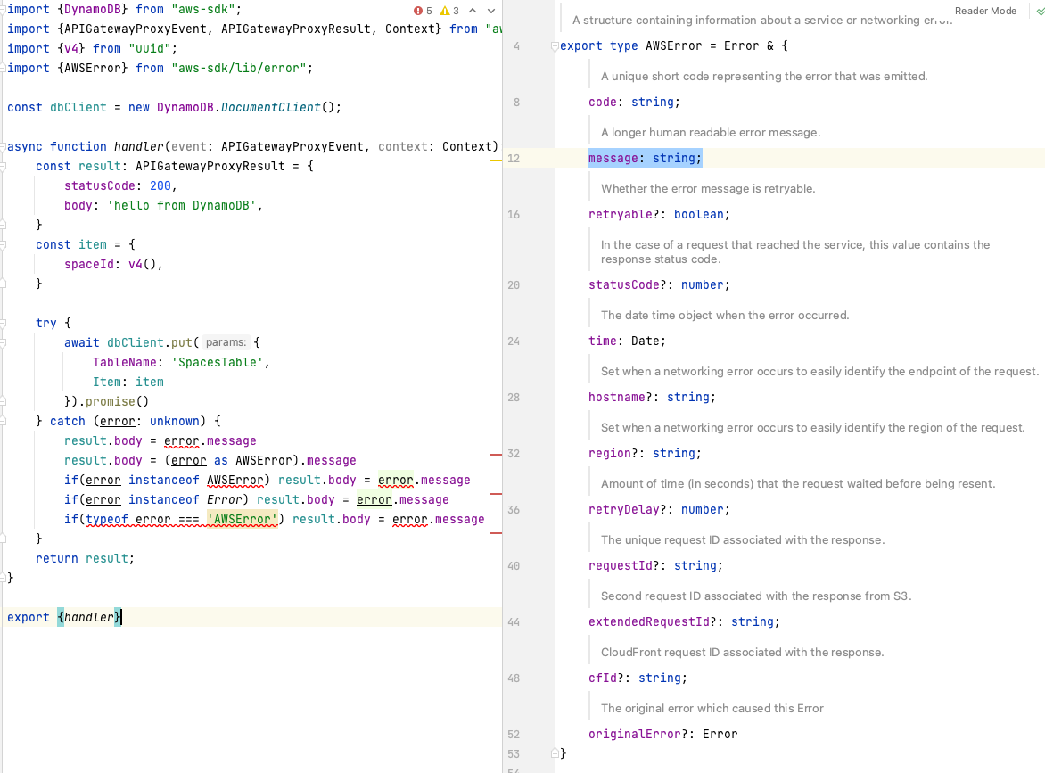Click context parameter in handler signature
The image size is (1045, 773).
pyautogui.click(x=403, y=146)
